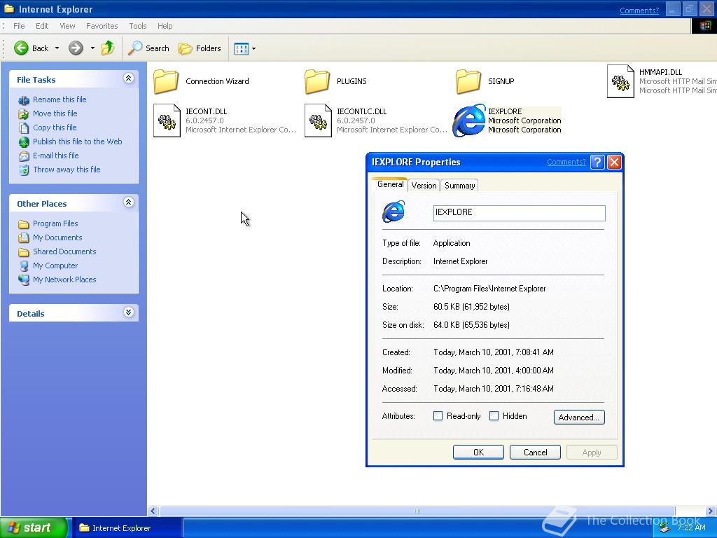Click the Throw away this file icon
The width and height of the screenshot is (717, 538).
point(24,170)
